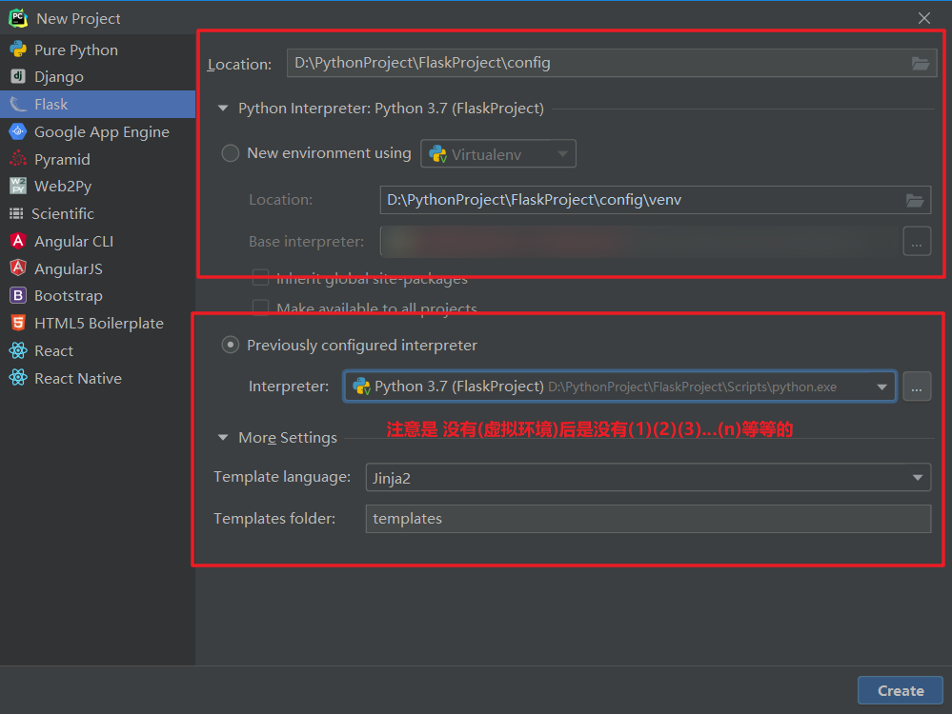Viewport: 952px width, 714px height.
Task: Select HTML5 Boilerplate label
Action: (x=99, y=324)
